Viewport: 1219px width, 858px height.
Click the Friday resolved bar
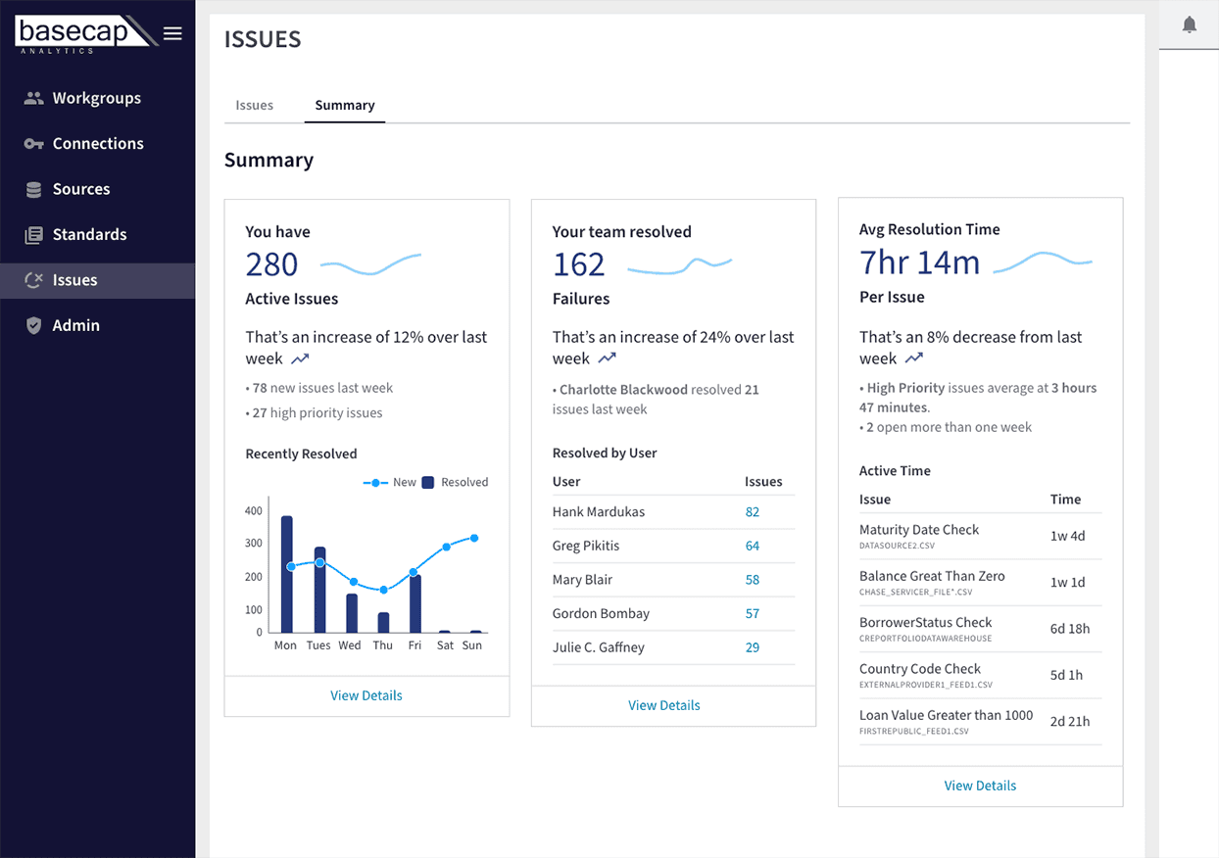pyautogui.click(x=415, y=604)
